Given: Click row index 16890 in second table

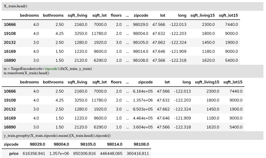Looking at the screenshot, I should tap(10, 127).
